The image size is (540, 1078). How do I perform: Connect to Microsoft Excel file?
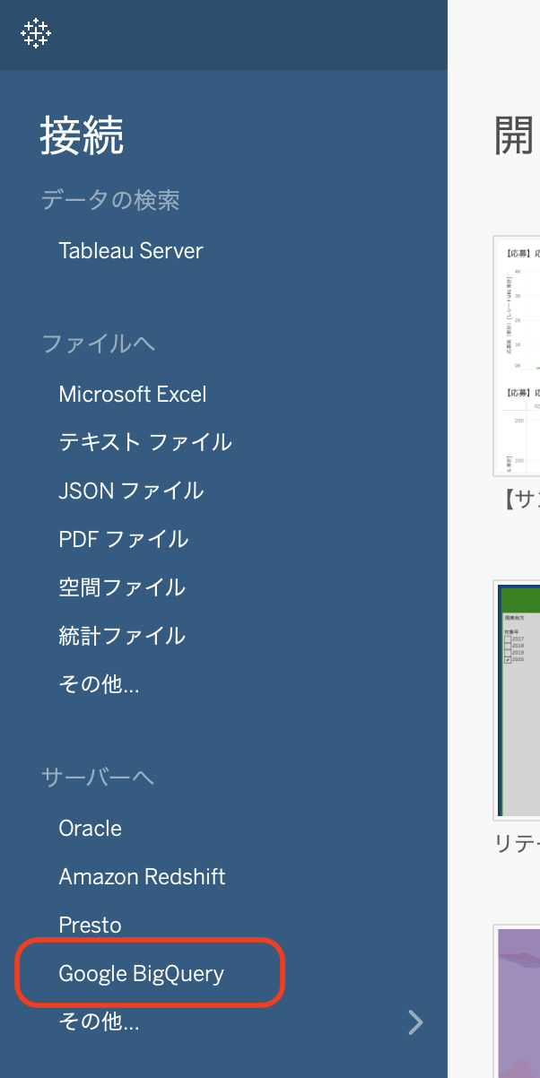(x=133, y=394)
